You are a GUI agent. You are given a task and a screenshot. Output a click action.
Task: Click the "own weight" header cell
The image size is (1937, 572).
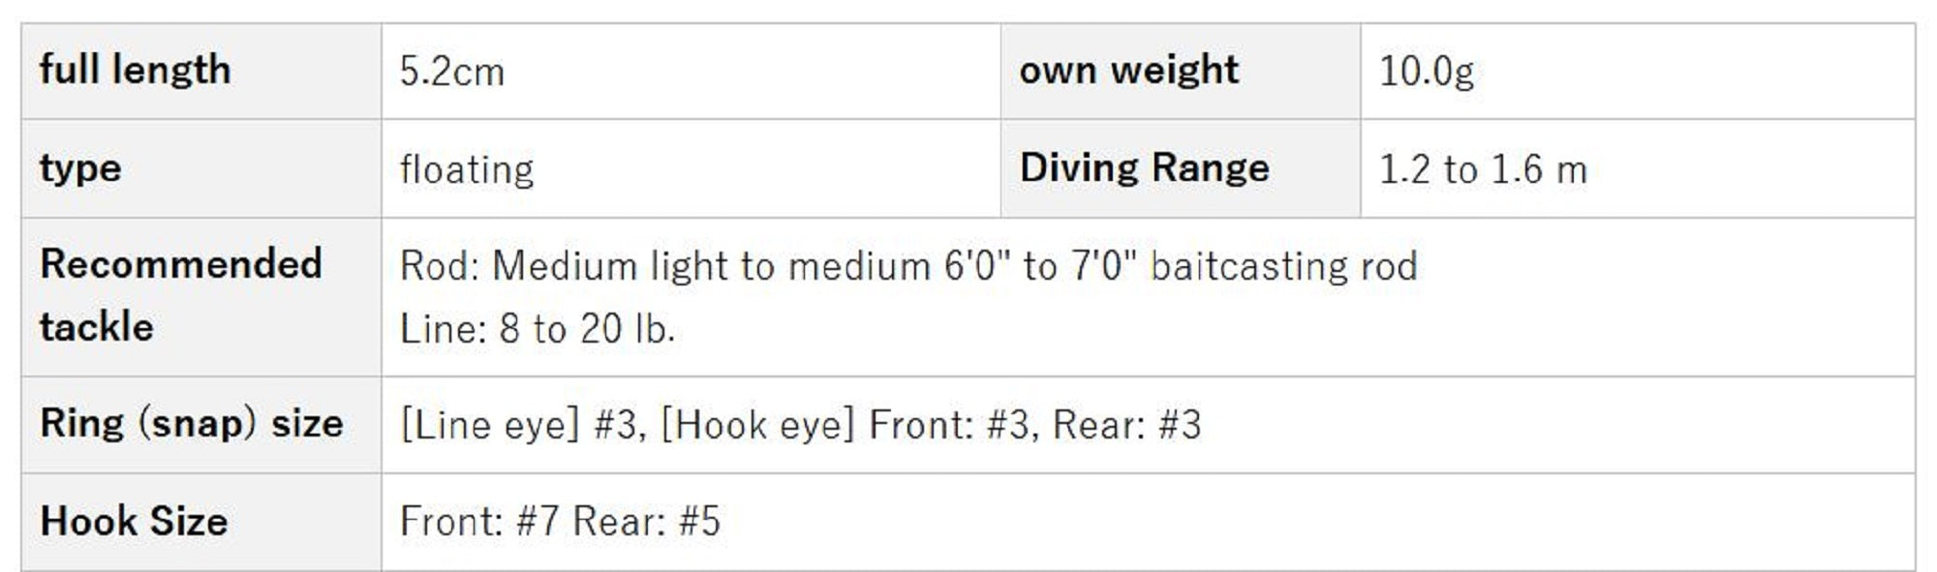1128,71
